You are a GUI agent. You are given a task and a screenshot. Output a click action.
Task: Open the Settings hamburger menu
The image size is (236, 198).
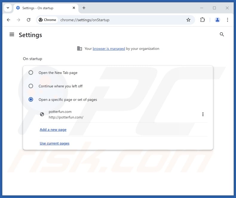pos(12,34)
